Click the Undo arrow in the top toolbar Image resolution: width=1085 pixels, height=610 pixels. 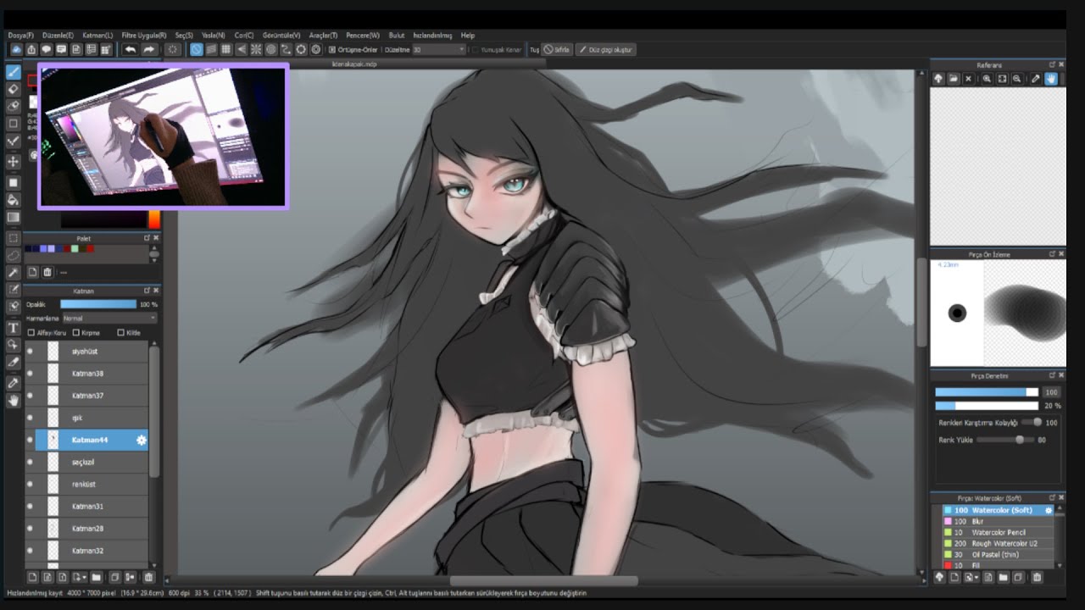[x=130, y=49]
